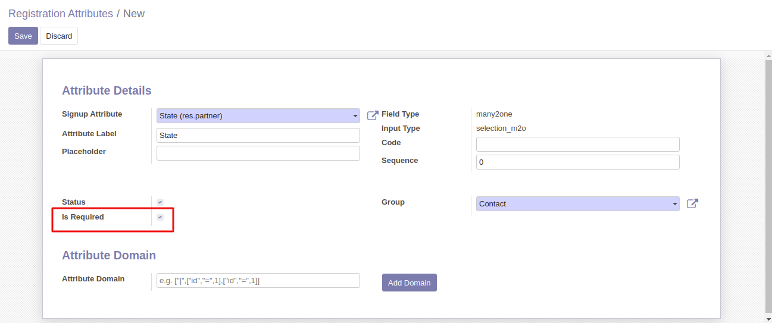This screenshot has height=323, width=772.
Task: Uncheck the Is Required checkbox
Action: [160, 217]
